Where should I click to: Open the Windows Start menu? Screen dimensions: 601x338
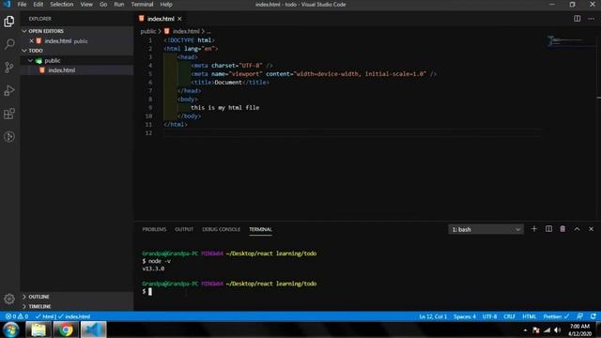click(10, 330)
